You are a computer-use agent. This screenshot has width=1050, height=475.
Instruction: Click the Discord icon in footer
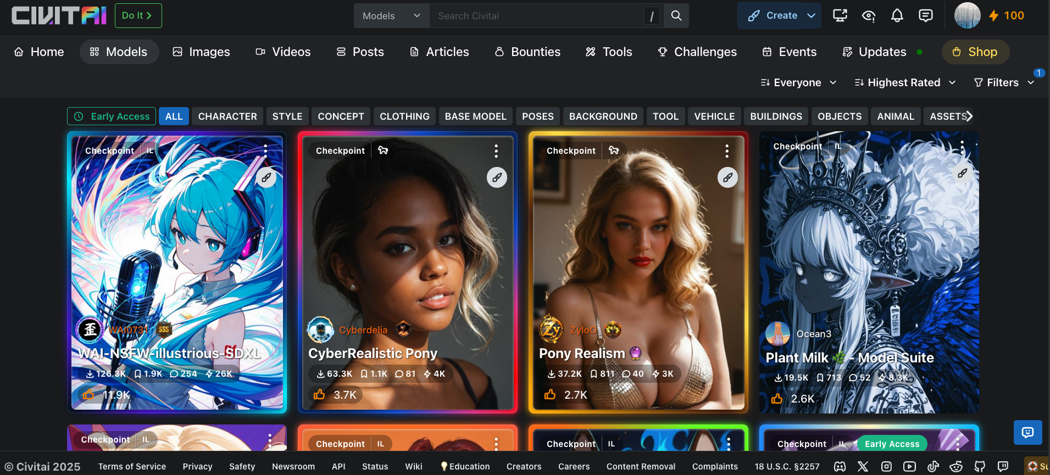pyautogui.click(x=840, y=466)
